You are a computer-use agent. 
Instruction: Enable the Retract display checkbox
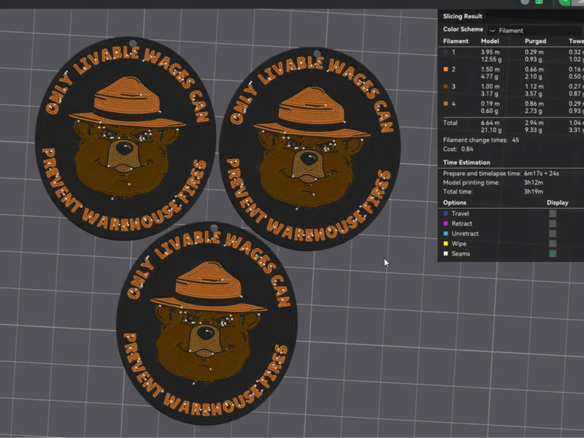(553, 223)
